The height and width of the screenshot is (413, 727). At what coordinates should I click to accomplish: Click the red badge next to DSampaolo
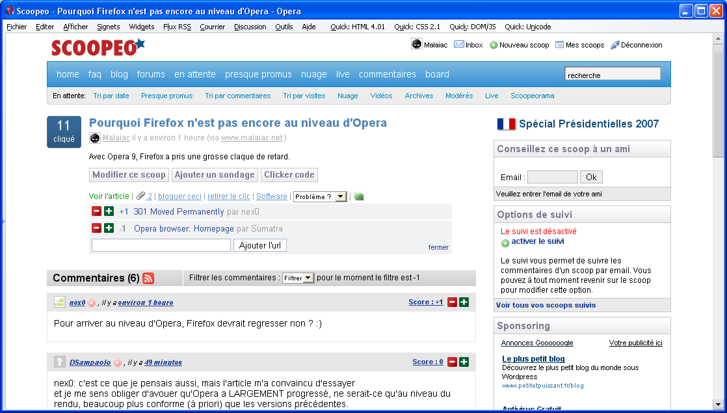click(x=118, y=362)
